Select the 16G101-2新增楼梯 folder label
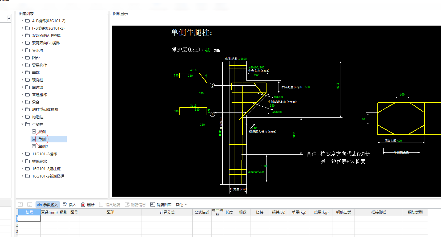Screen dimensions: 441x237 point(48,176)
